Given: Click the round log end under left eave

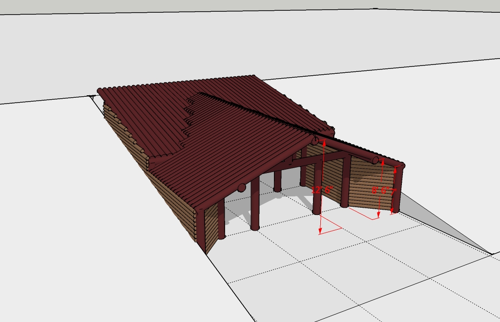Looking at the screenshot, I should point(241,187).
